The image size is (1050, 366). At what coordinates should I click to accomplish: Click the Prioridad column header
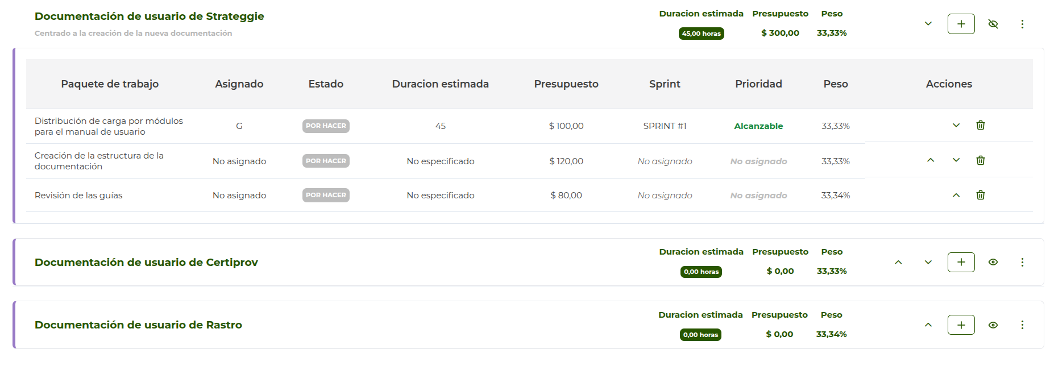[758, 84]
